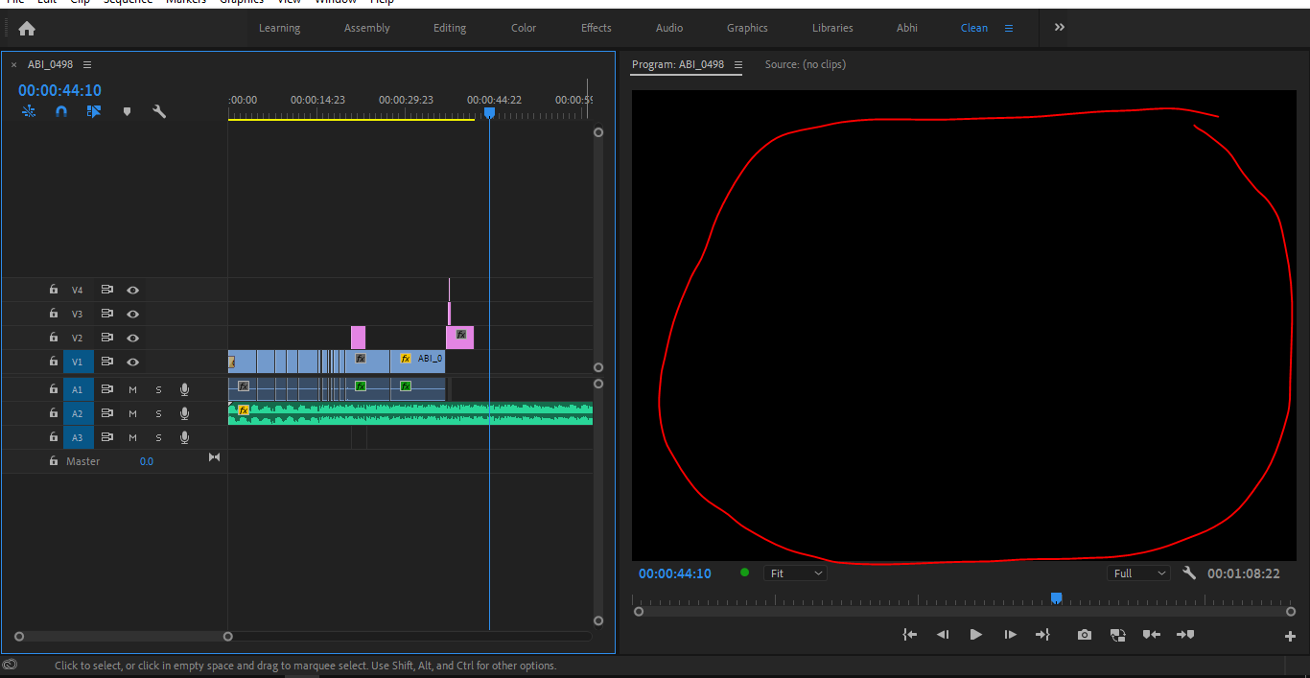Mute the A2 audio track
The image size is (1310, 678).
pyautogui.click(x=130, y=412)
